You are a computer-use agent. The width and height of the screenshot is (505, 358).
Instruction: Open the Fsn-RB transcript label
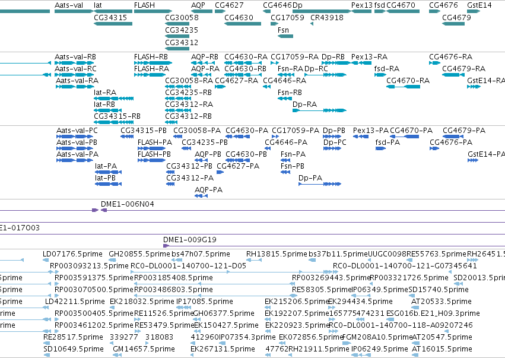point(290,93)
